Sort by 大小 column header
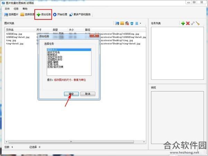This screenshot has height=156, width=208. [x=71, y=30]
